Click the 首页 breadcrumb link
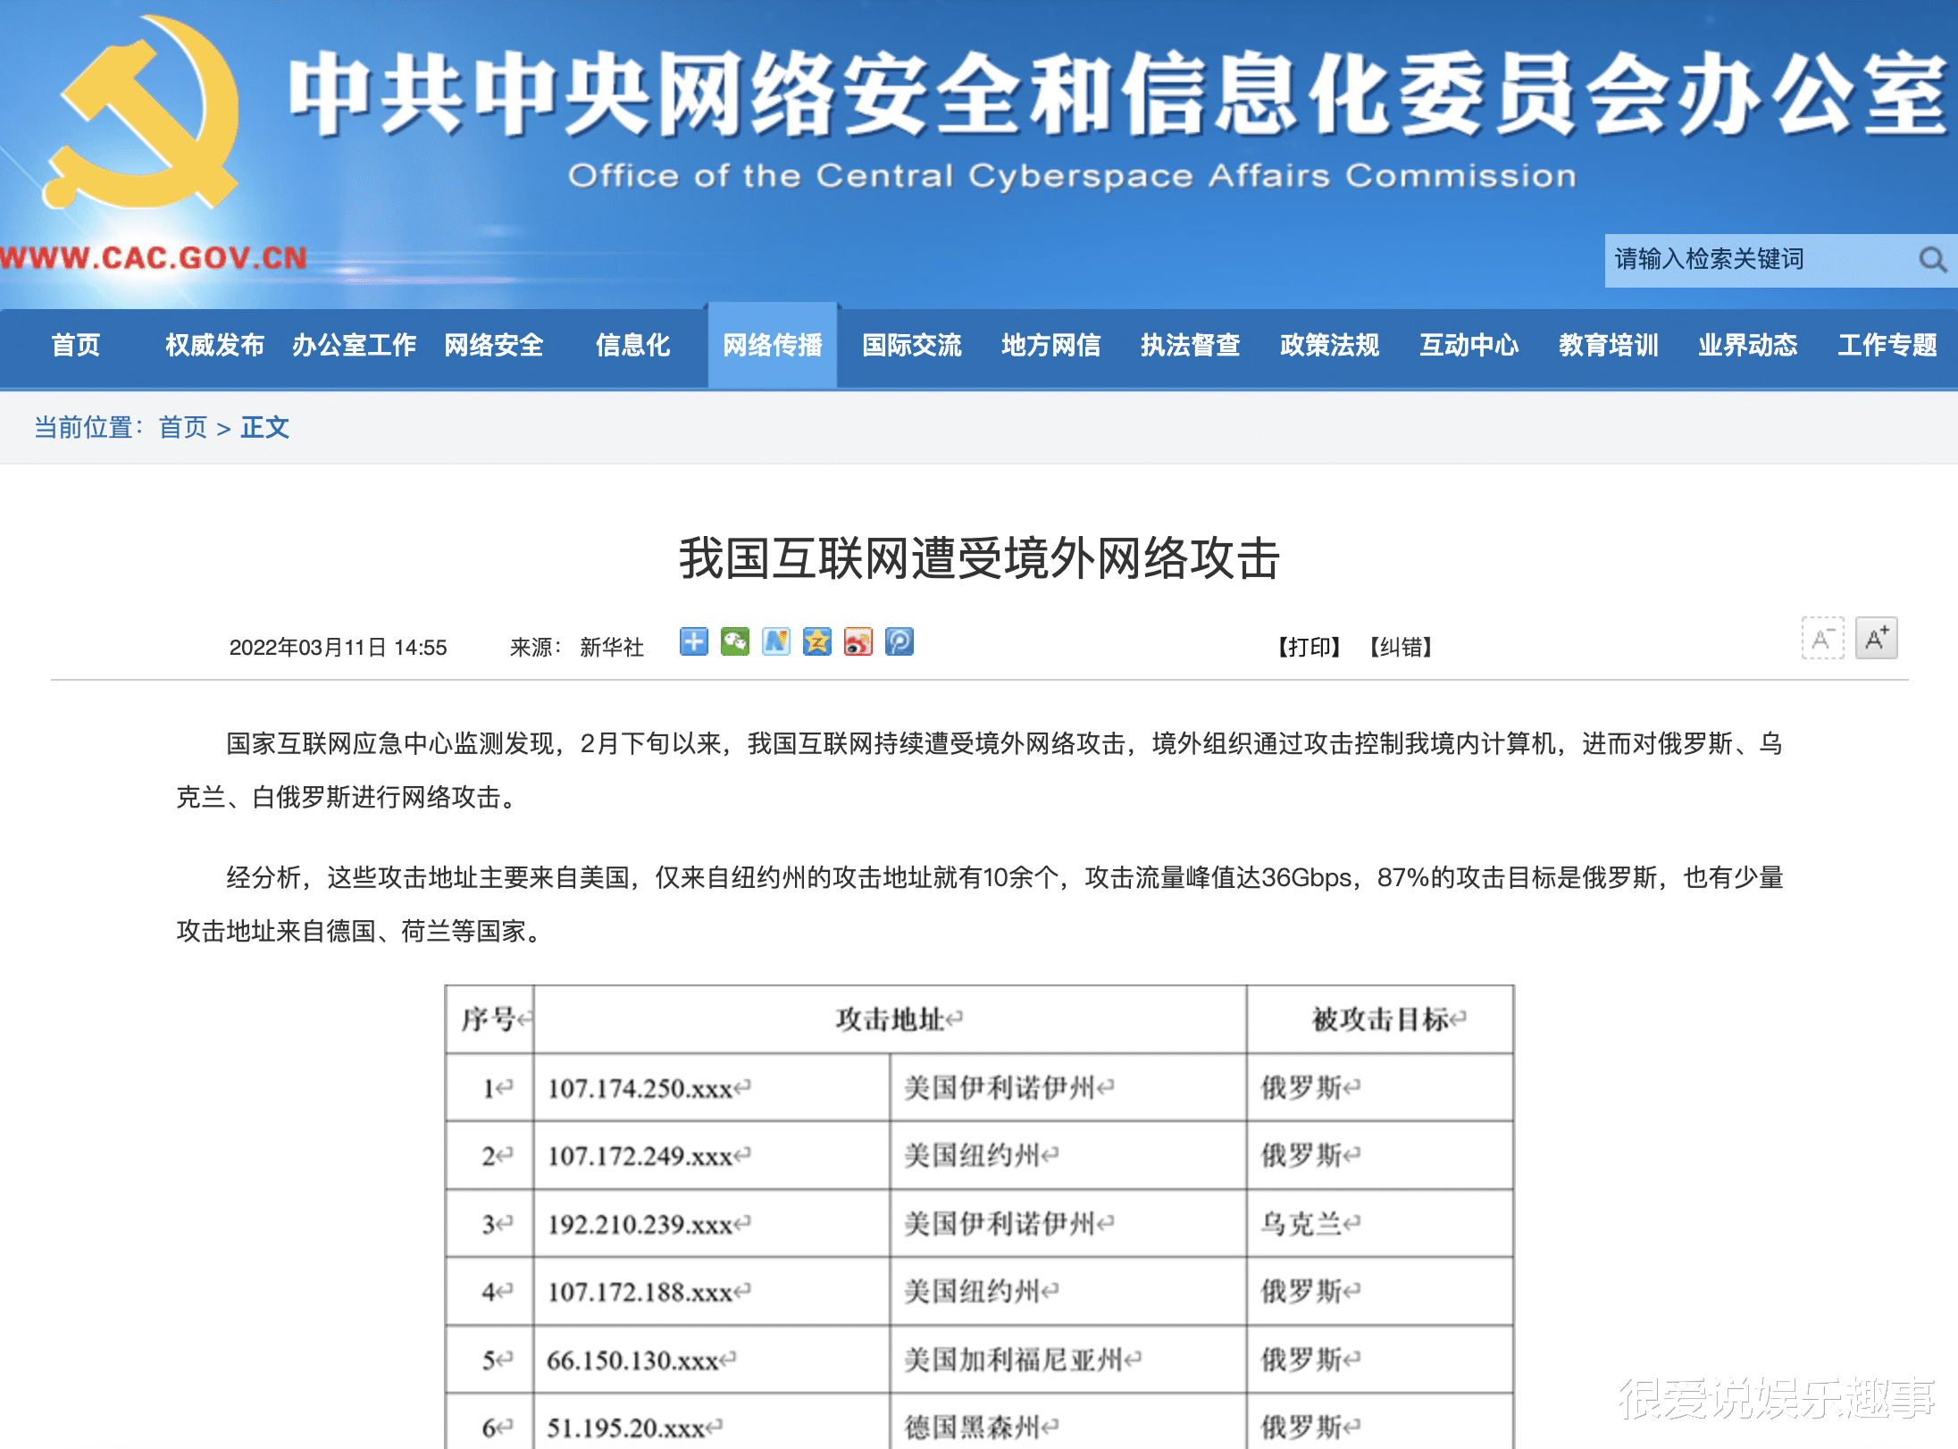Viewport: 1958px width, 1449px height. click(183, 428)
